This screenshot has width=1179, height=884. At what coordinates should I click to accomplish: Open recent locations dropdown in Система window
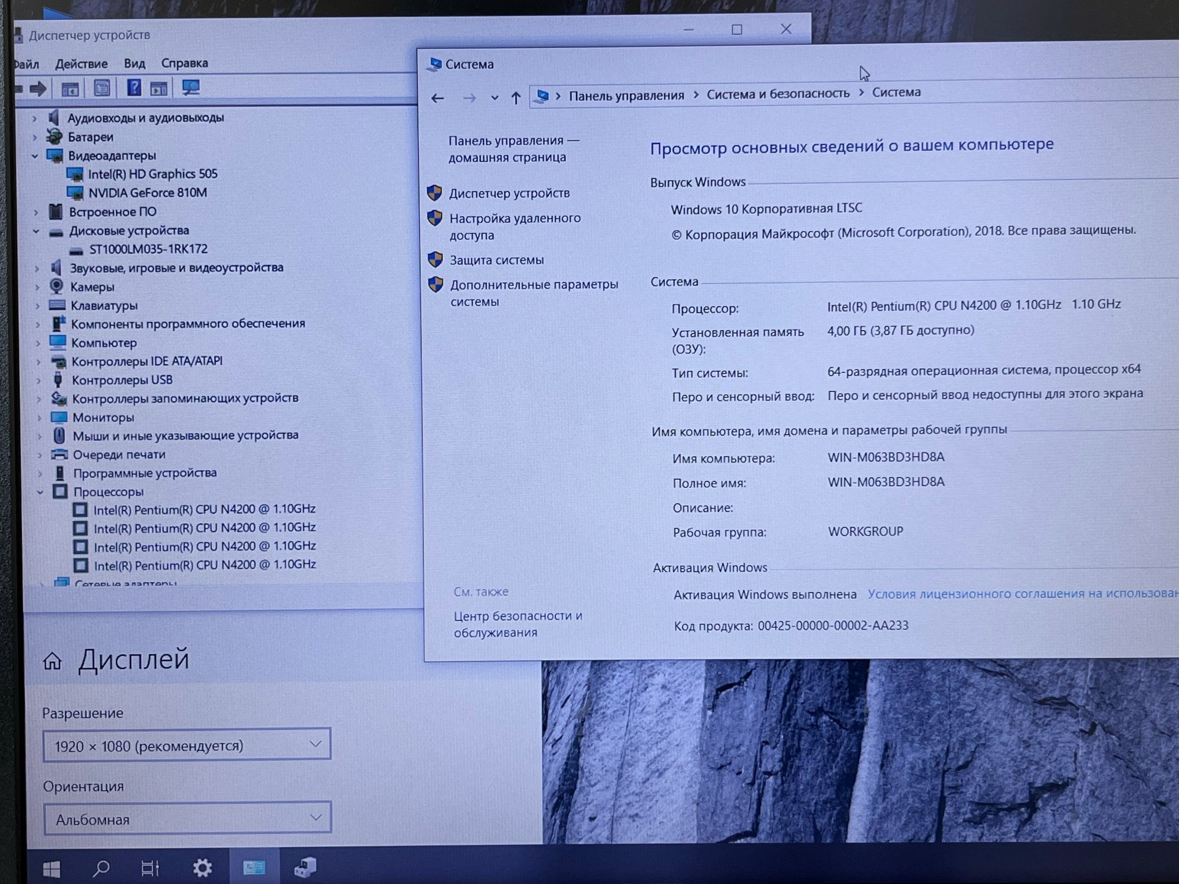tap(495, 98)
